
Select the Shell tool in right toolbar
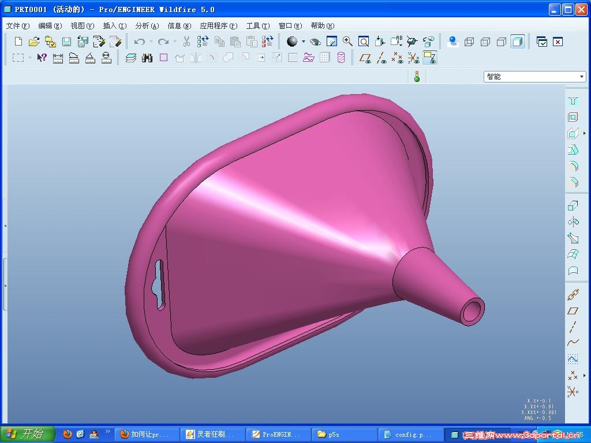[573, 117]
